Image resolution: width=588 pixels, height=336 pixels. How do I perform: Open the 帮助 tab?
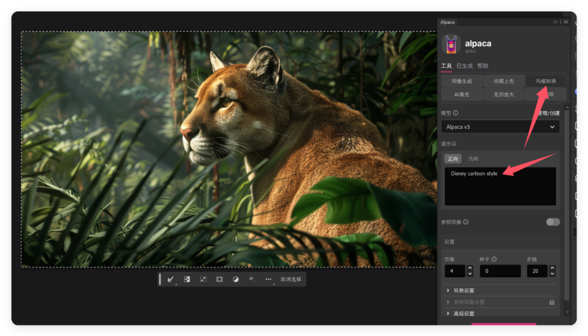pyautogui.click(x=483, y=66)
